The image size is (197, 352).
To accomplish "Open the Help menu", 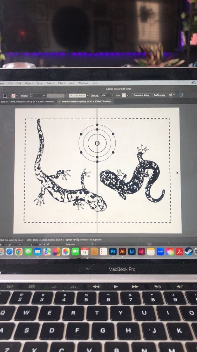I will pyautogui.click(x=94, y=83).
